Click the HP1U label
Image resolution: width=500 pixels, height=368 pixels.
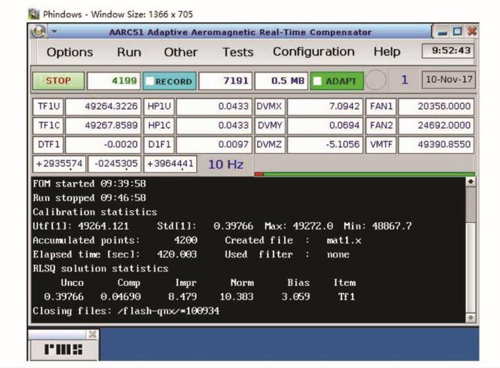click(x=159, y=106)
